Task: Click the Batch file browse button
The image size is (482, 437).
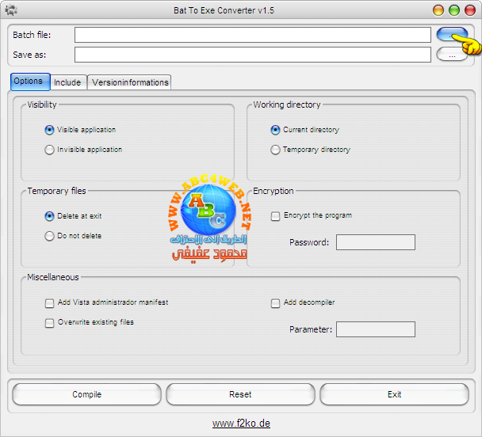Action: tap(450, 34)
